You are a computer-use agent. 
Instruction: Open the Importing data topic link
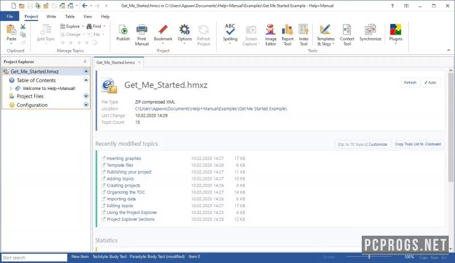[x=121, y=199]
